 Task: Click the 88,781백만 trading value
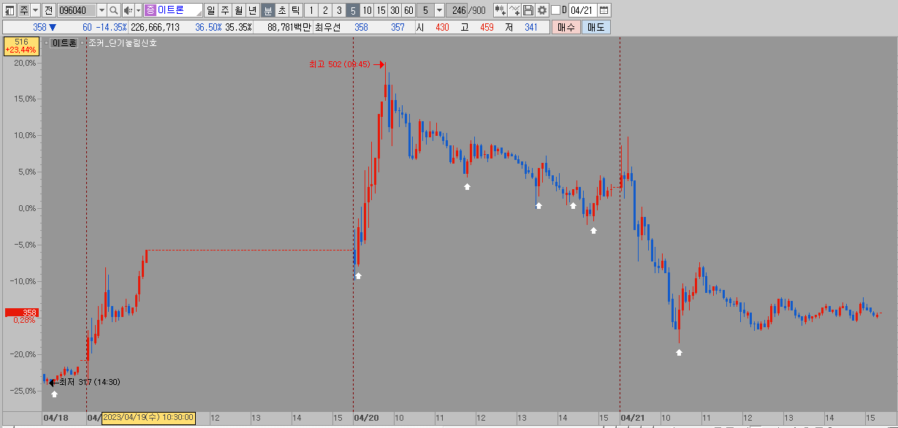(289, 27)
